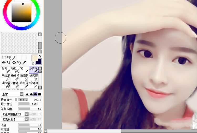This screenshot has width=197, height=133.
Task: Choose the 铅笔 pencil brush
Action: 6,70
